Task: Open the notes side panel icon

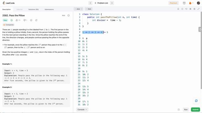Action: tap(200, 30)
